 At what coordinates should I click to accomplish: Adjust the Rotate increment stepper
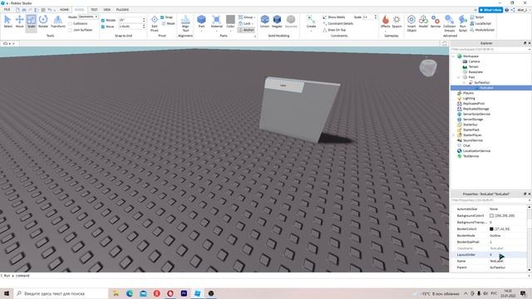click(x=144, y=20)
